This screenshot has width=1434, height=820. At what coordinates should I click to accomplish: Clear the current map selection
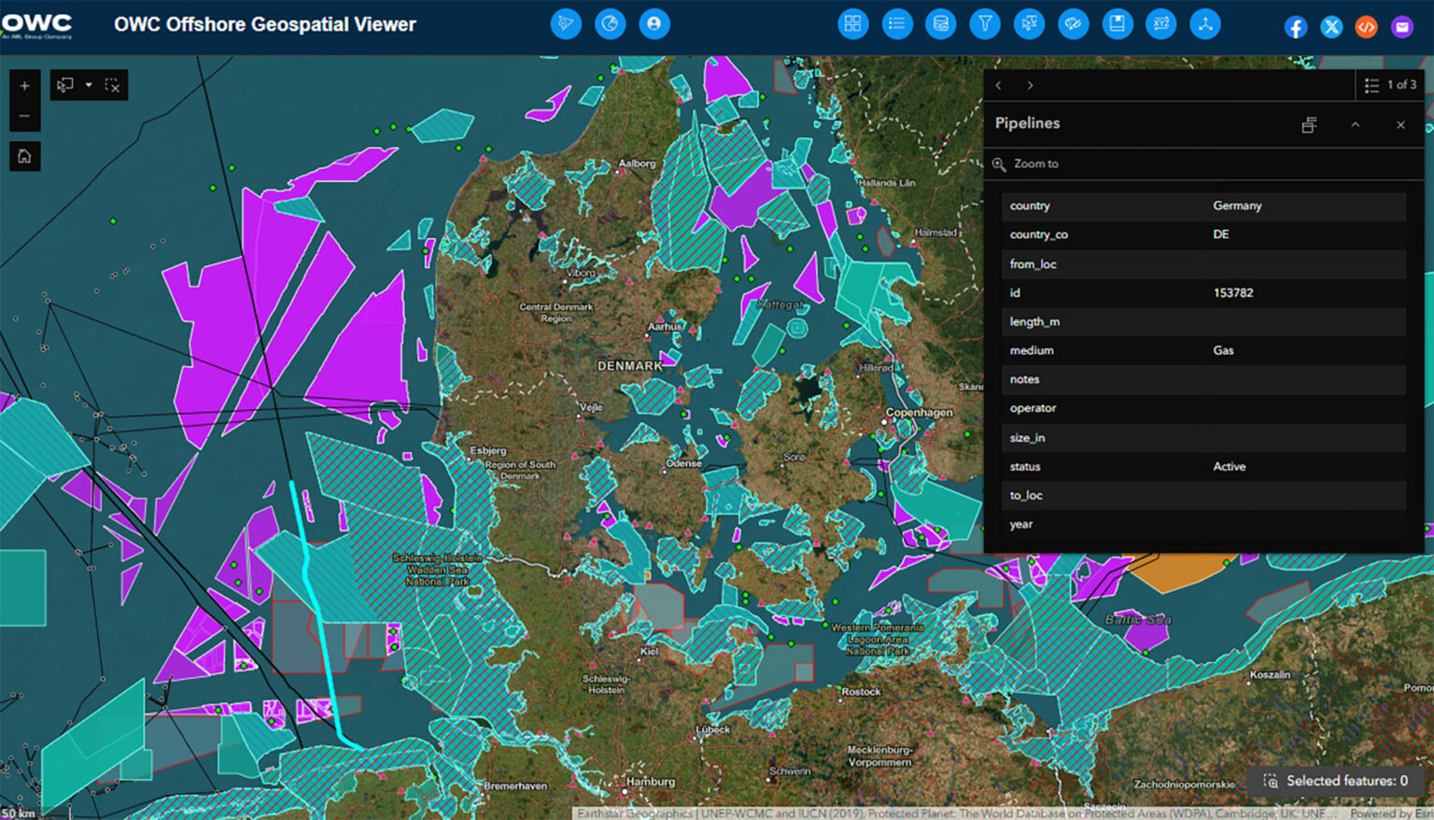[x=113, y=85]
